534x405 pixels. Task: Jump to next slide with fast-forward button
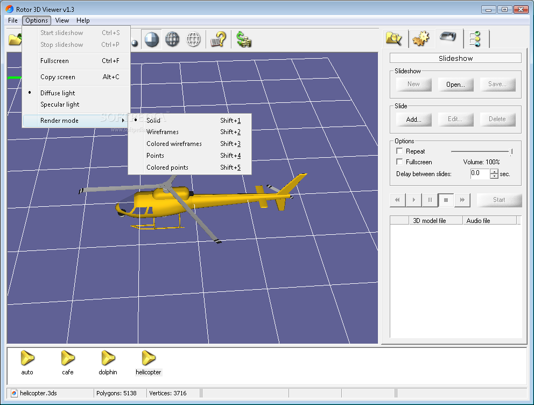click(462, 200)
